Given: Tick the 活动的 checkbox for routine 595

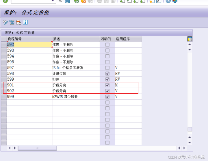Looking at the screenshot, I should pyautogui.click(x=107, y=62).
